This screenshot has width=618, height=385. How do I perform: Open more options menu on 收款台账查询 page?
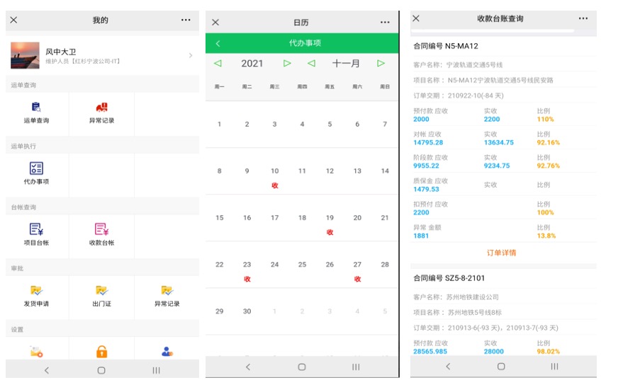[x=583, y=18]
